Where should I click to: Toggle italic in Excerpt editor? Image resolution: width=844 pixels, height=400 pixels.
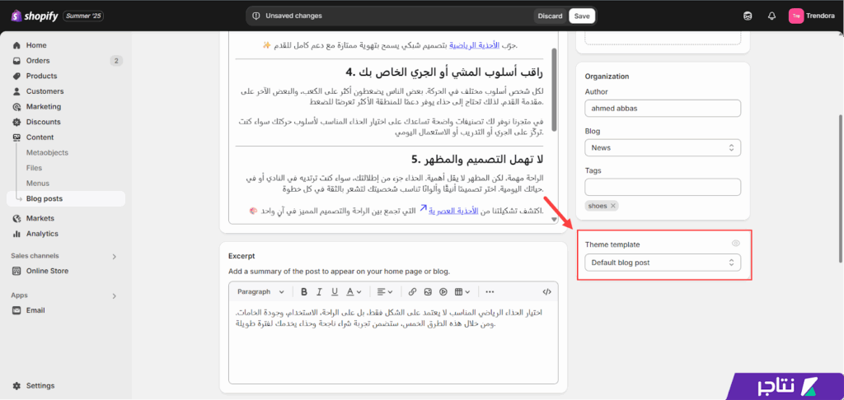click(319, 291)
